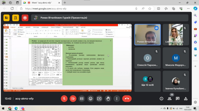Click the Meet browser tab

pyautogui.click(x=42, y=3)
